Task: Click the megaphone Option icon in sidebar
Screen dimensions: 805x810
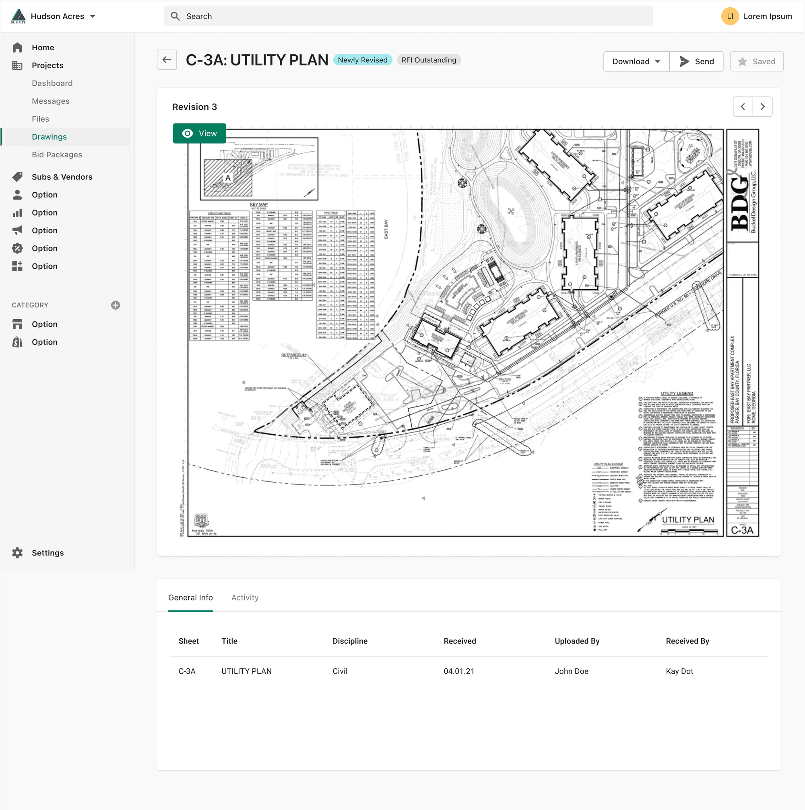Action: click(x=17, y=230)
